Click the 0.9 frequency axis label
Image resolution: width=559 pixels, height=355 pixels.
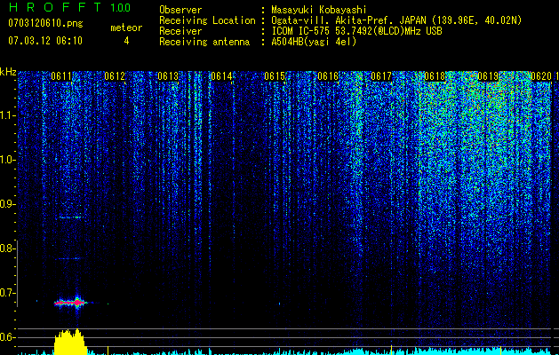[7, 204]
